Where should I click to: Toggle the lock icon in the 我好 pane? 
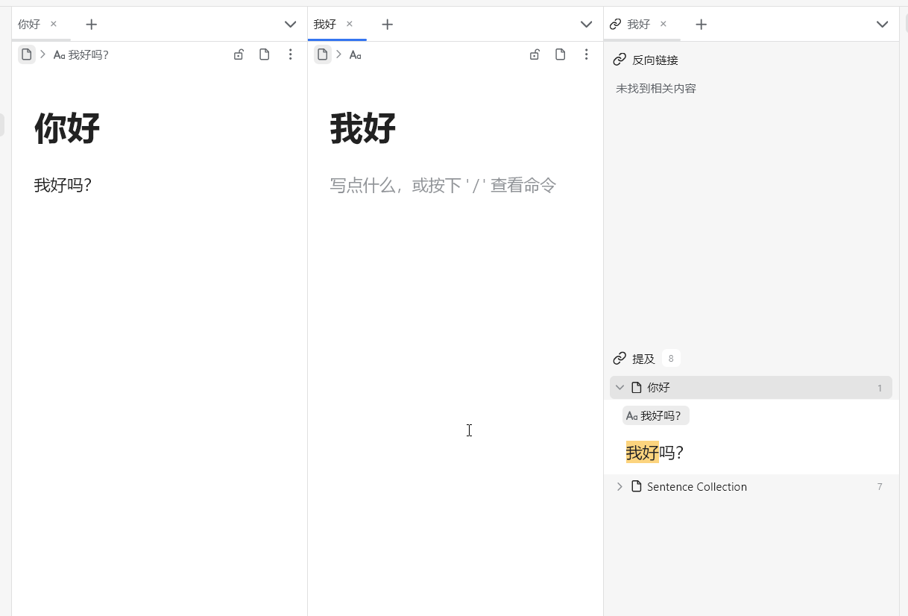pos(535,54)
